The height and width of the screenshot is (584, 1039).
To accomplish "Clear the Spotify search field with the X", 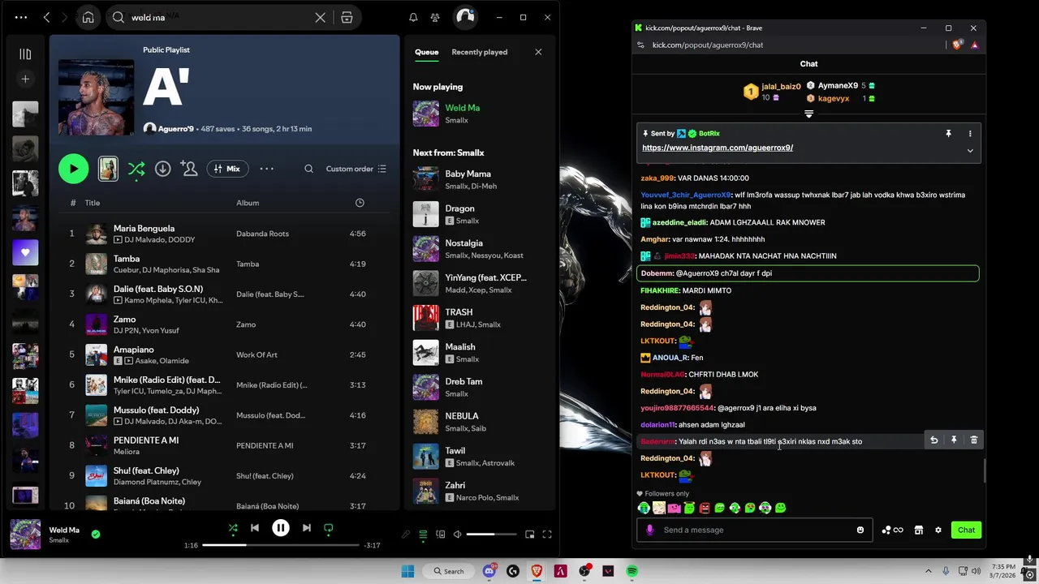I will (x=321, y=17).
